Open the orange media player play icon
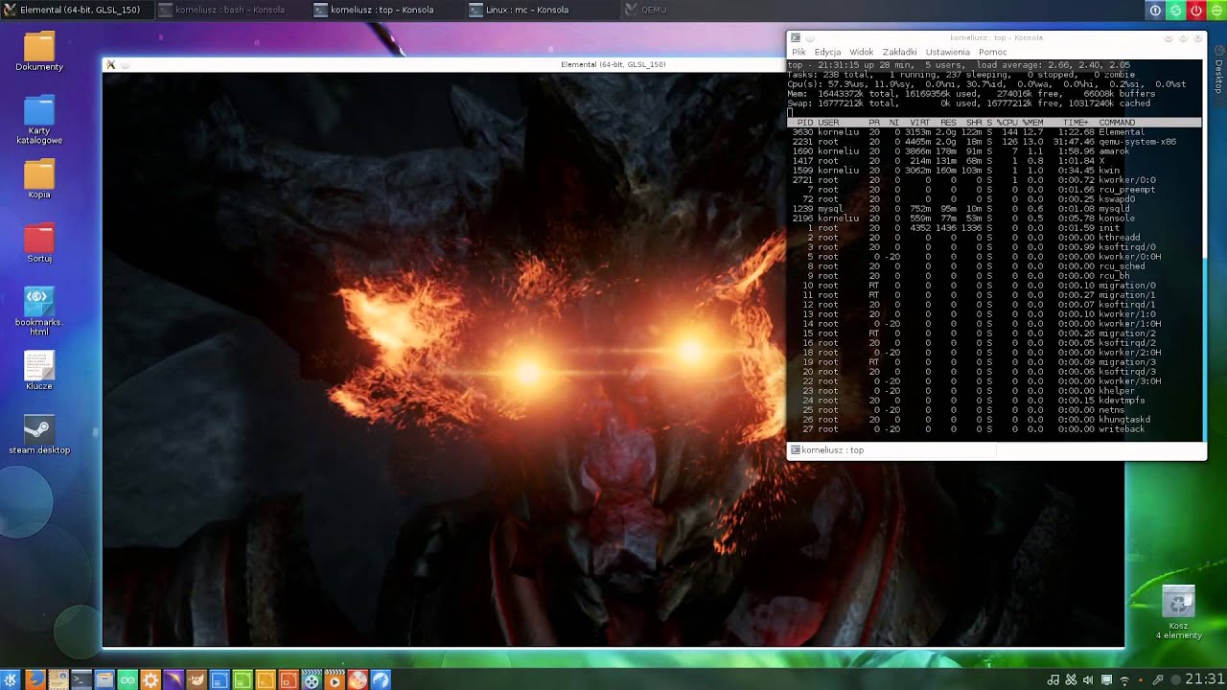This screenshot has width=1227, height=690. coord(335,680)
